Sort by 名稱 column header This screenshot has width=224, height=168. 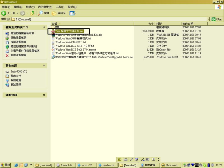click(x=92, y=24)
